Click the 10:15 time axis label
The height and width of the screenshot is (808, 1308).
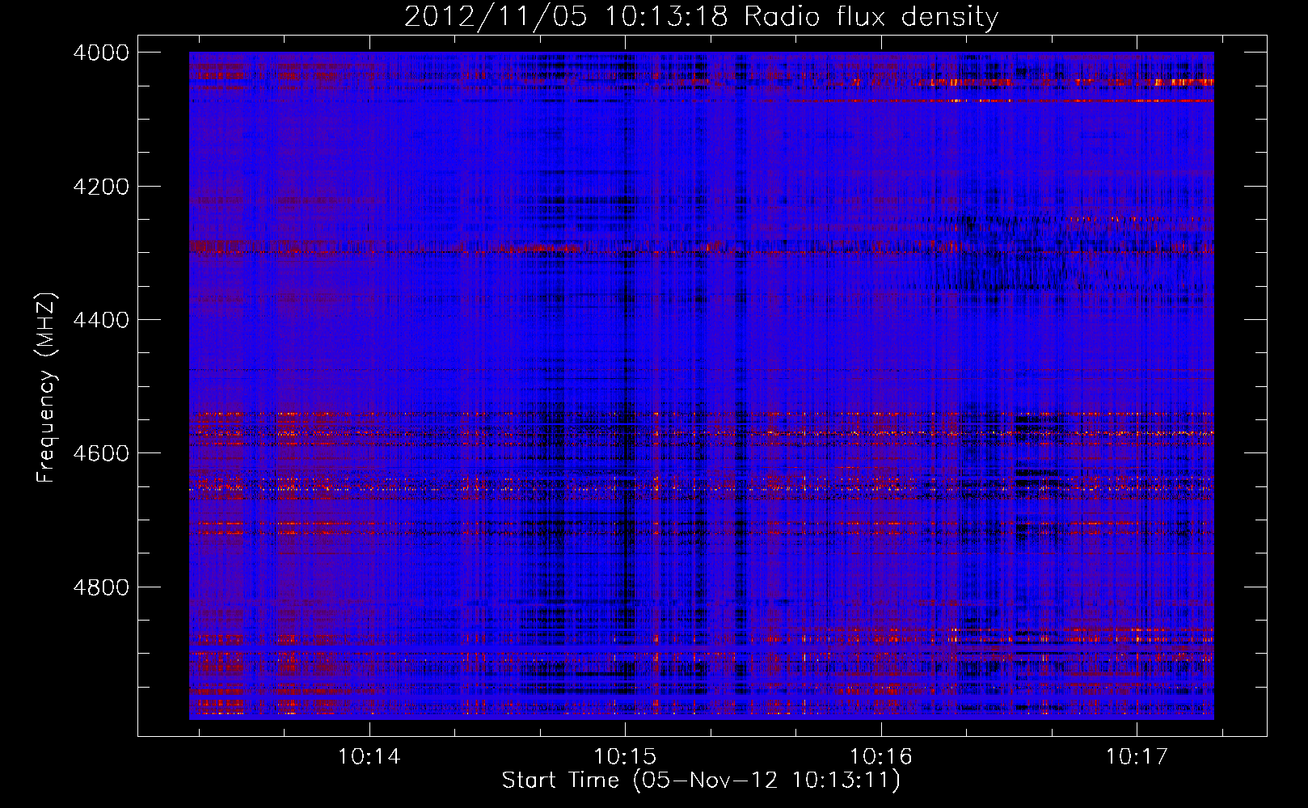[625, 757]
